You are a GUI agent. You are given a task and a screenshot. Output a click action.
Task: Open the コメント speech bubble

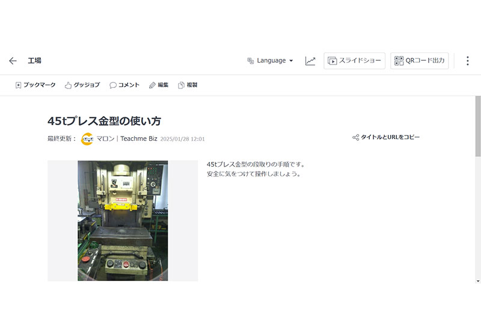coord(124,85)
